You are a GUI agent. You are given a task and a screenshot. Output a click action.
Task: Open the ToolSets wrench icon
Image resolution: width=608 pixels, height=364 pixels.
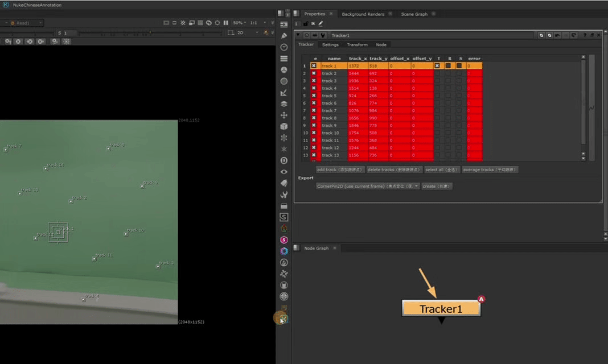(x=284, y=195)
